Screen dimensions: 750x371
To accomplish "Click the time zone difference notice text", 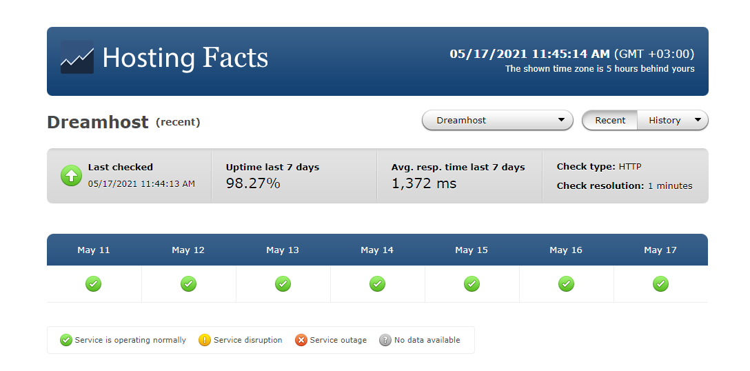I will point(600,69).
